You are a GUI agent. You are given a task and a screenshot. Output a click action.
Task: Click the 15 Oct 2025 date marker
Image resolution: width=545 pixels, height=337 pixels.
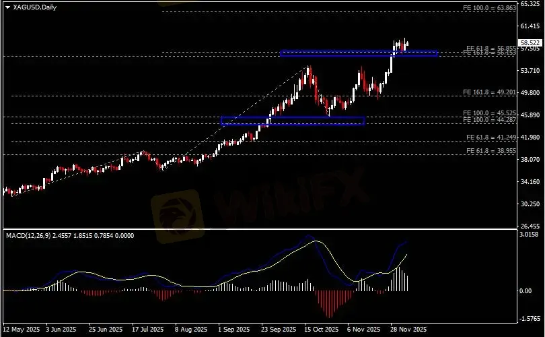(320, 330)
